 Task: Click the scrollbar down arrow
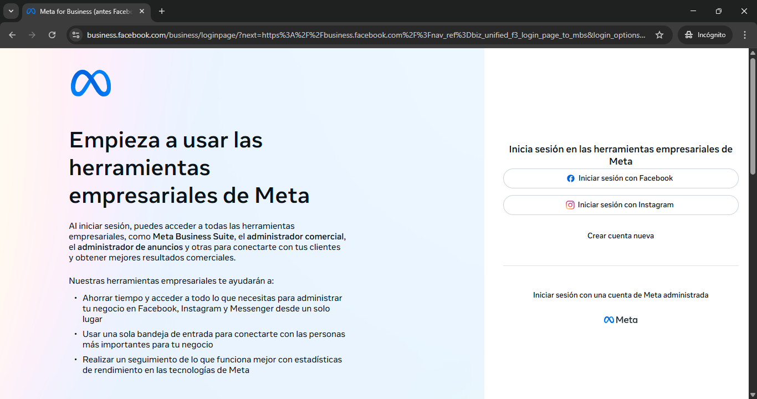point(753,395)
